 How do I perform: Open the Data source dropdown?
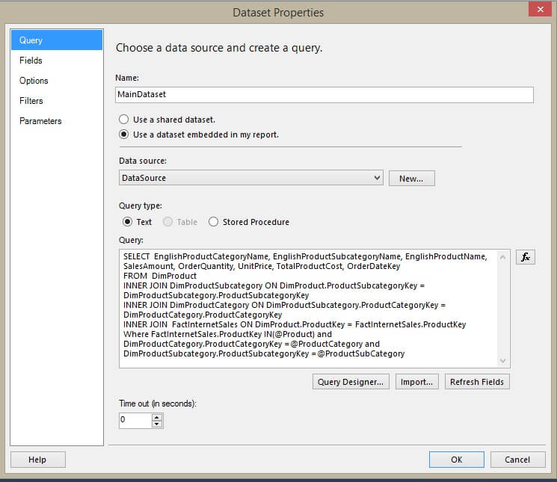(x=377, y=178)
